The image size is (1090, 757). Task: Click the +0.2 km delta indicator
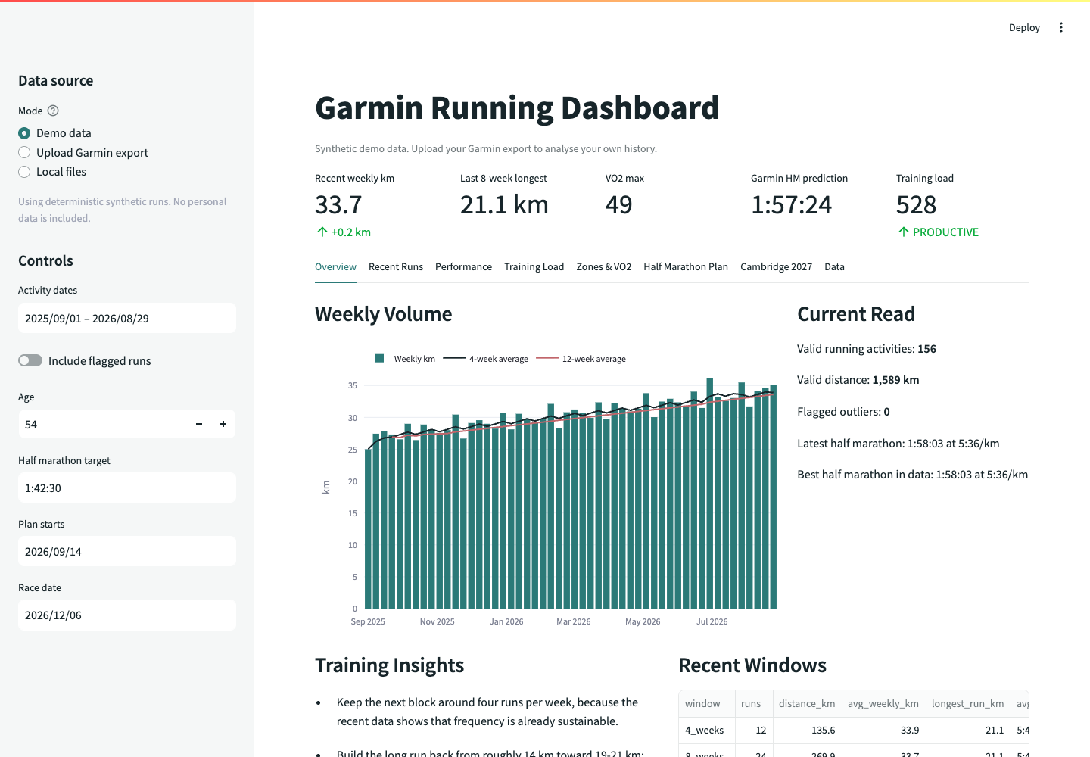(x=344, y=232)
